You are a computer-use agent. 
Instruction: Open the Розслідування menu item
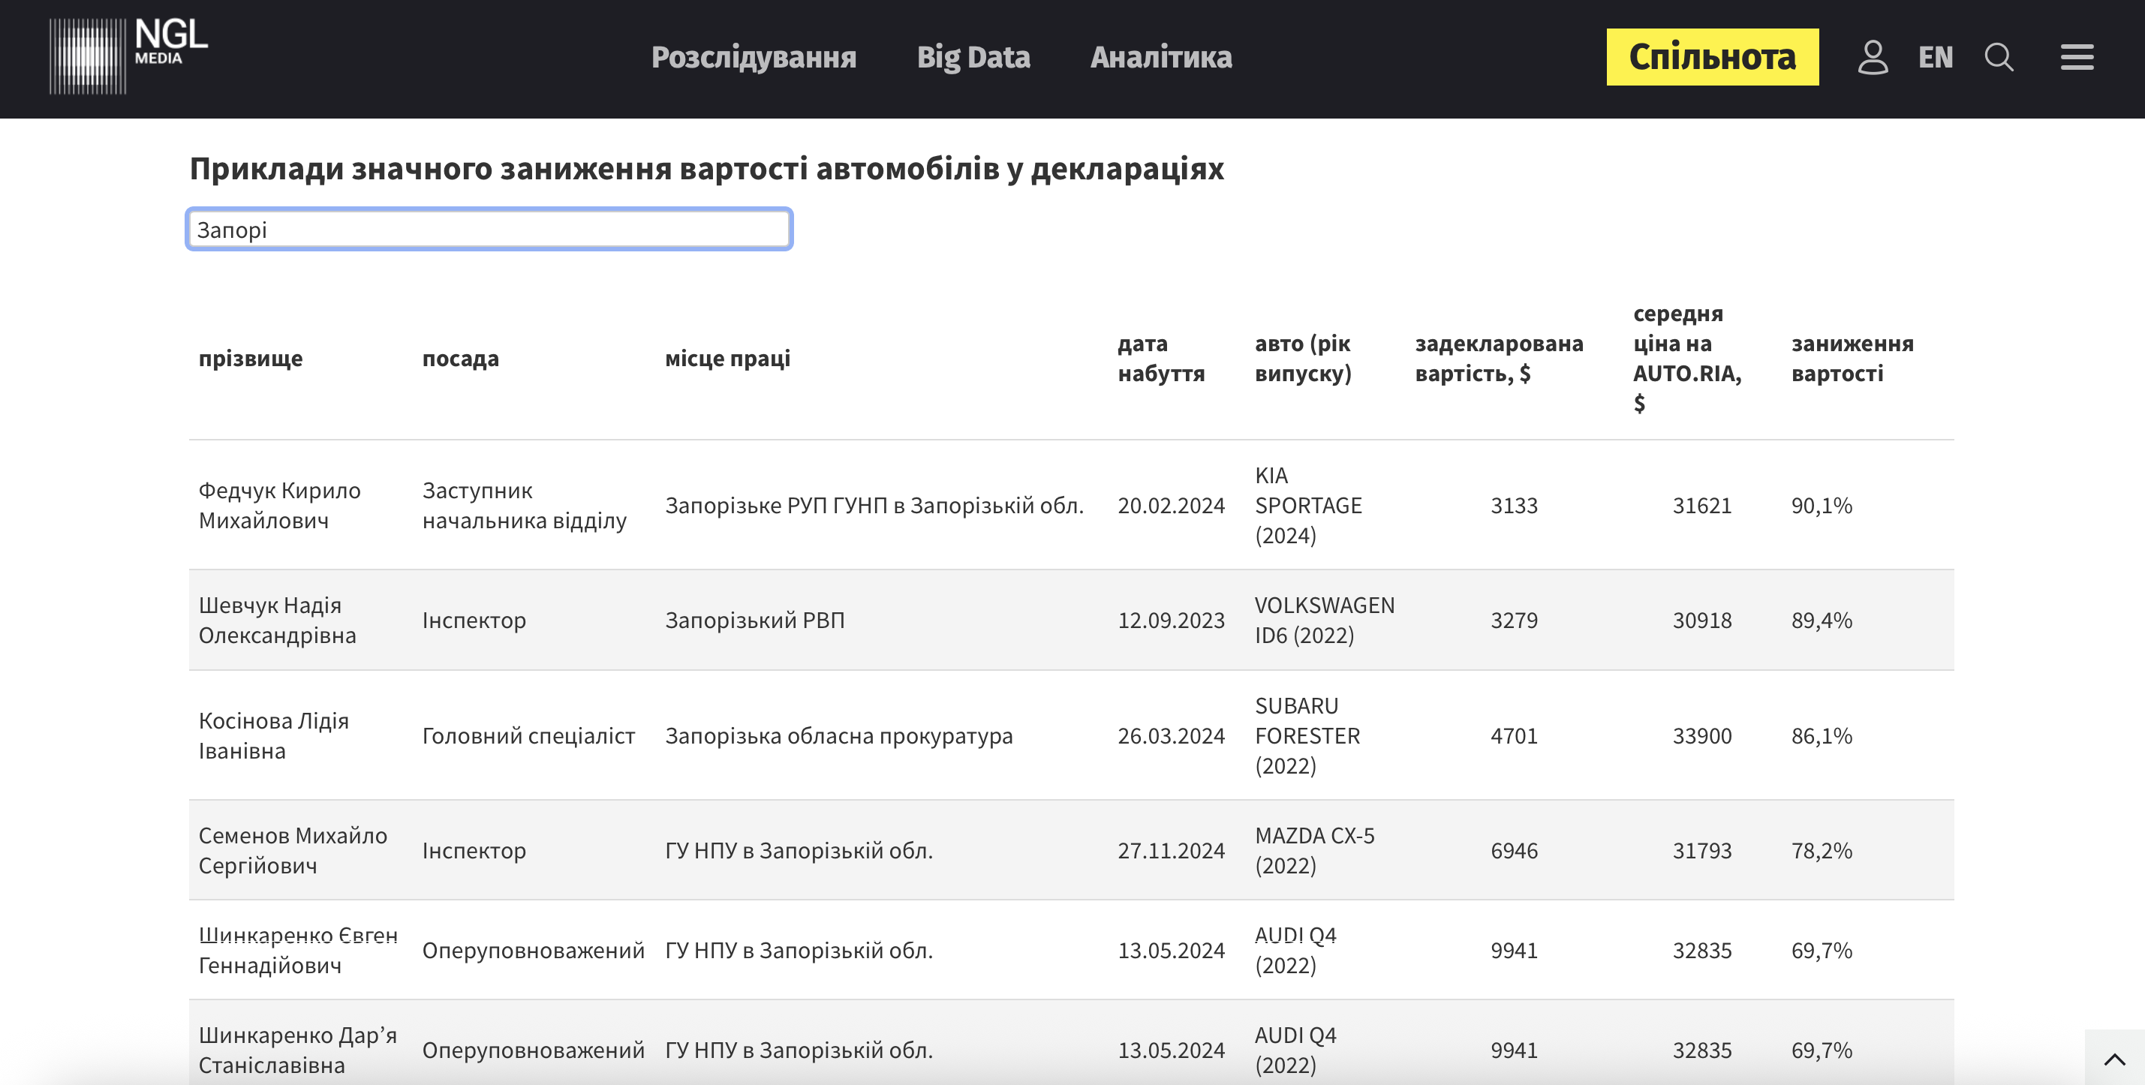[x=753, y=58]
